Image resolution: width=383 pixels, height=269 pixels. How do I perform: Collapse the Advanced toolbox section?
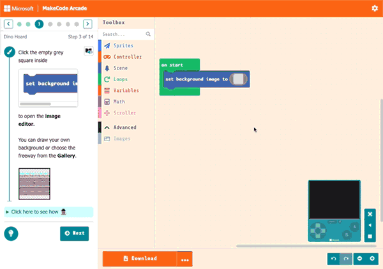pyautogui.click(x=126, y=127)
